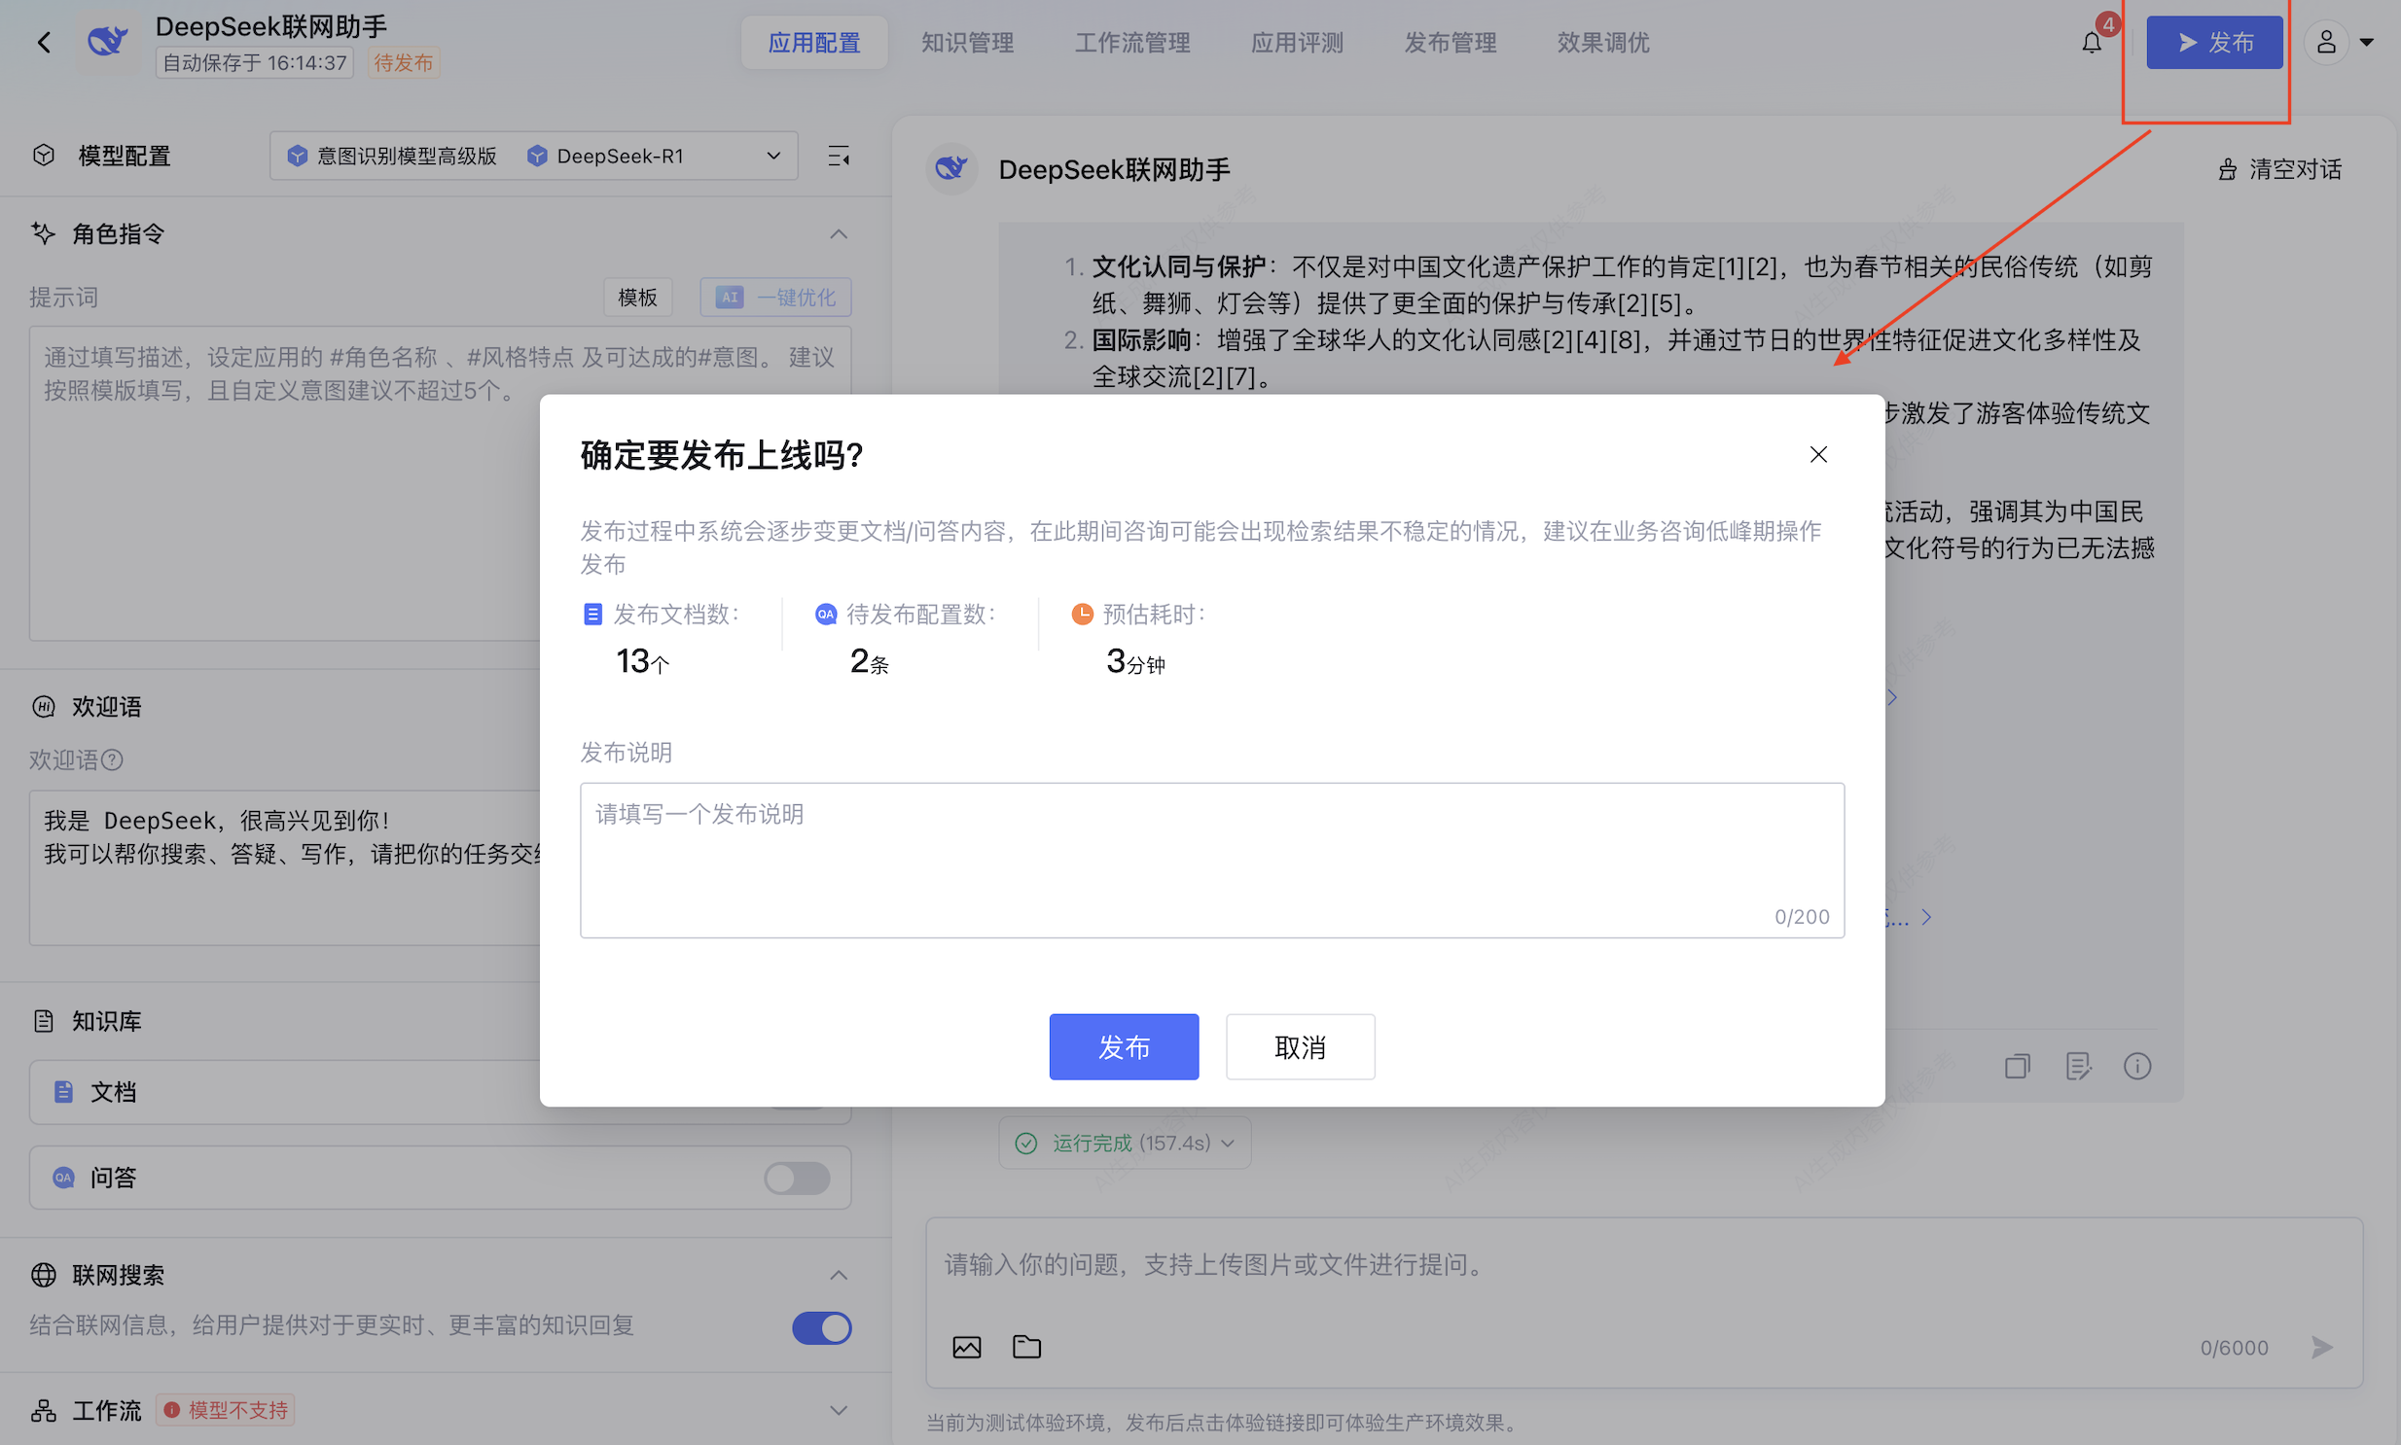Click the annotate note icon under reply
Image resolution: width=2401 pixels, height=1445 pixels.
pos(2078,1066)
